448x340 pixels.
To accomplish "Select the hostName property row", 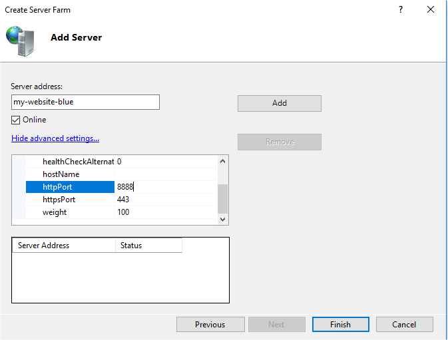I will (121, 174).
